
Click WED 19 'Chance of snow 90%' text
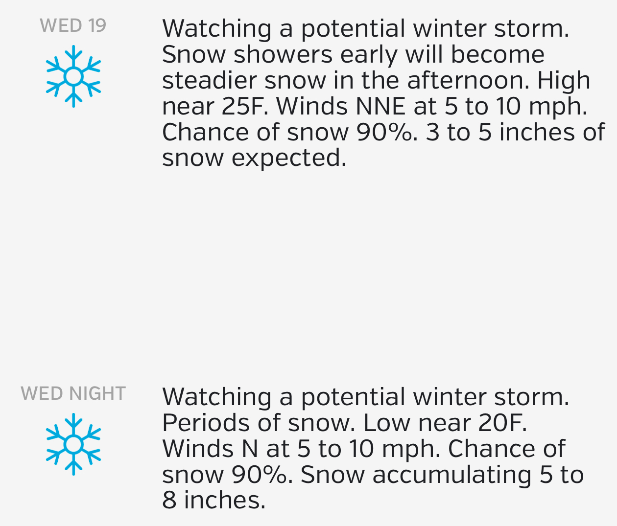click(x=290, y=133)
